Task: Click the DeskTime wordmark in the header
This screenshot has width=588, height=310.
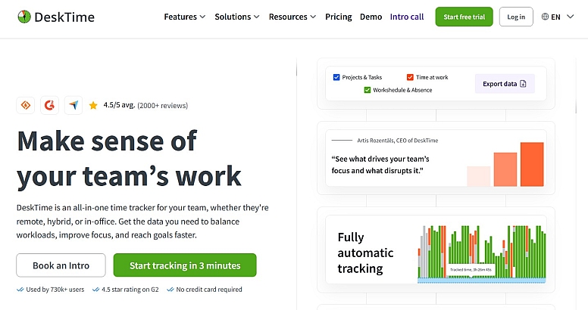Action: point(64,17)
